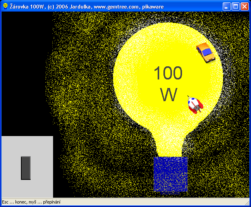Screen dimensions: 251x207
Task: Maximize the Žárovka 100W window
Action: point(236,7)
